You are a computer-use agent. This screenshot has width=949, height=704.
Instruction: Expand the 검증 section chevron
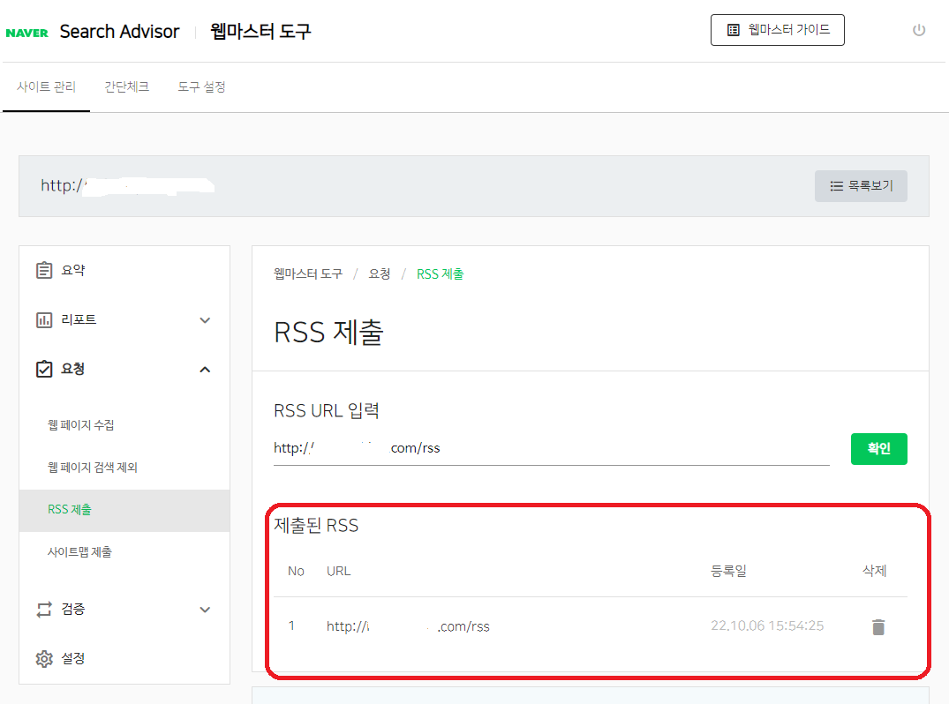(x=205, y=609)
